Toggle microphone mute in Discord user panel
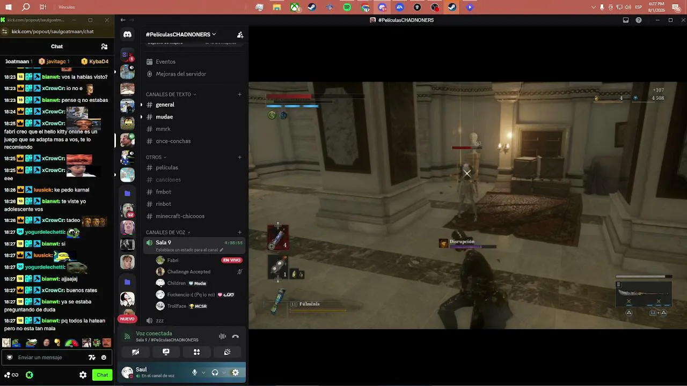This screenshot has width=687, height=386. 194,373
